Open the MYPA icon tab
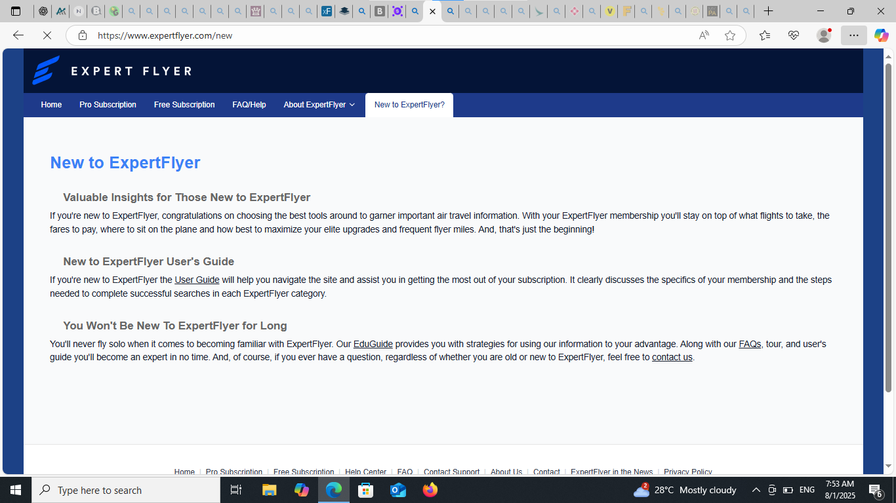 (712, 11)
